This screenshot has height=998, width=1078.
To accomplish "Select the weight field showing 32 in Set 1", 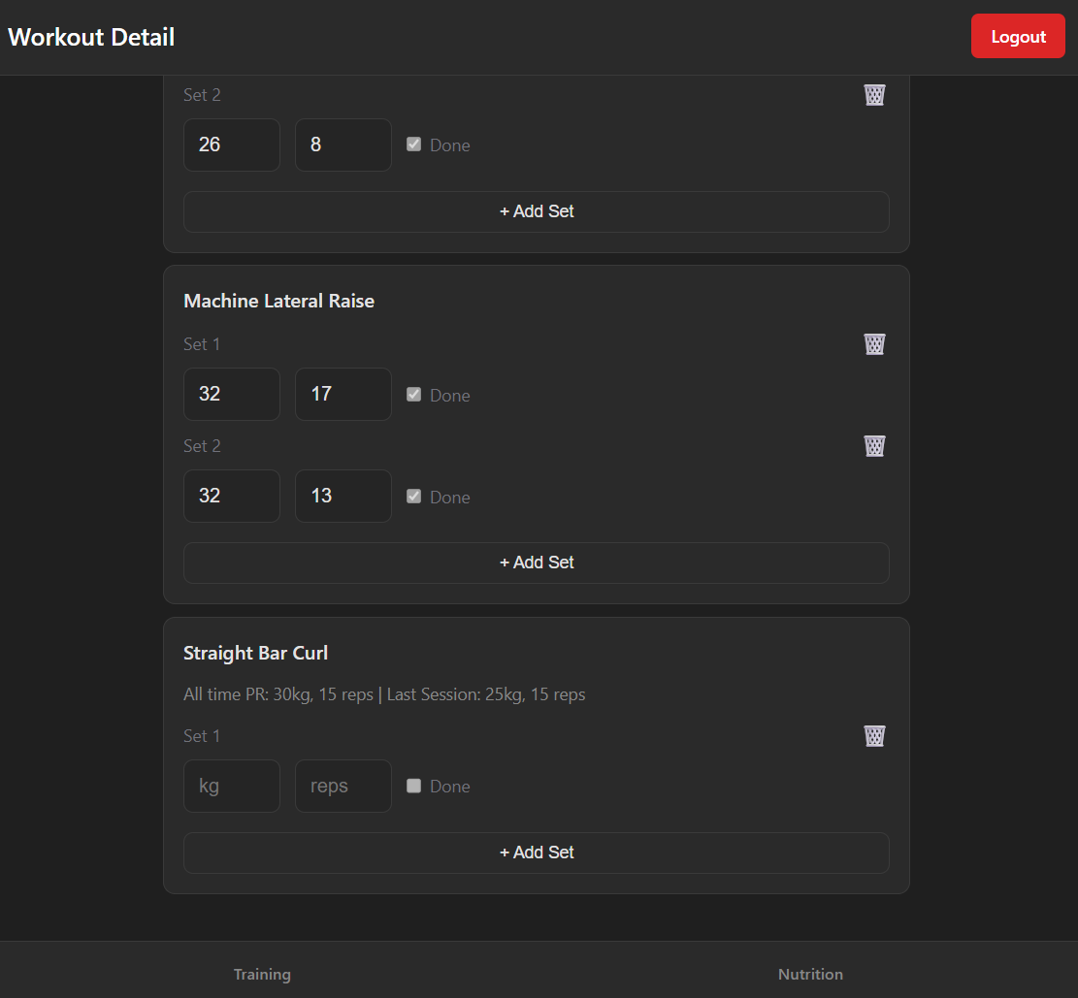I will pyautogui.click(x=231, y=394).
